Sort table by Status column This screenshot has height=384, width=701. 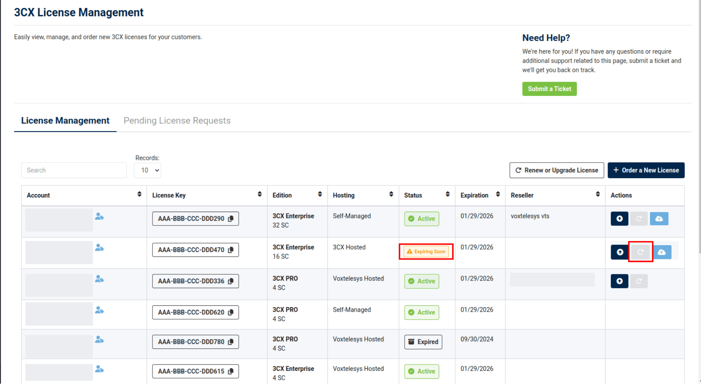(x=448, y=194)
